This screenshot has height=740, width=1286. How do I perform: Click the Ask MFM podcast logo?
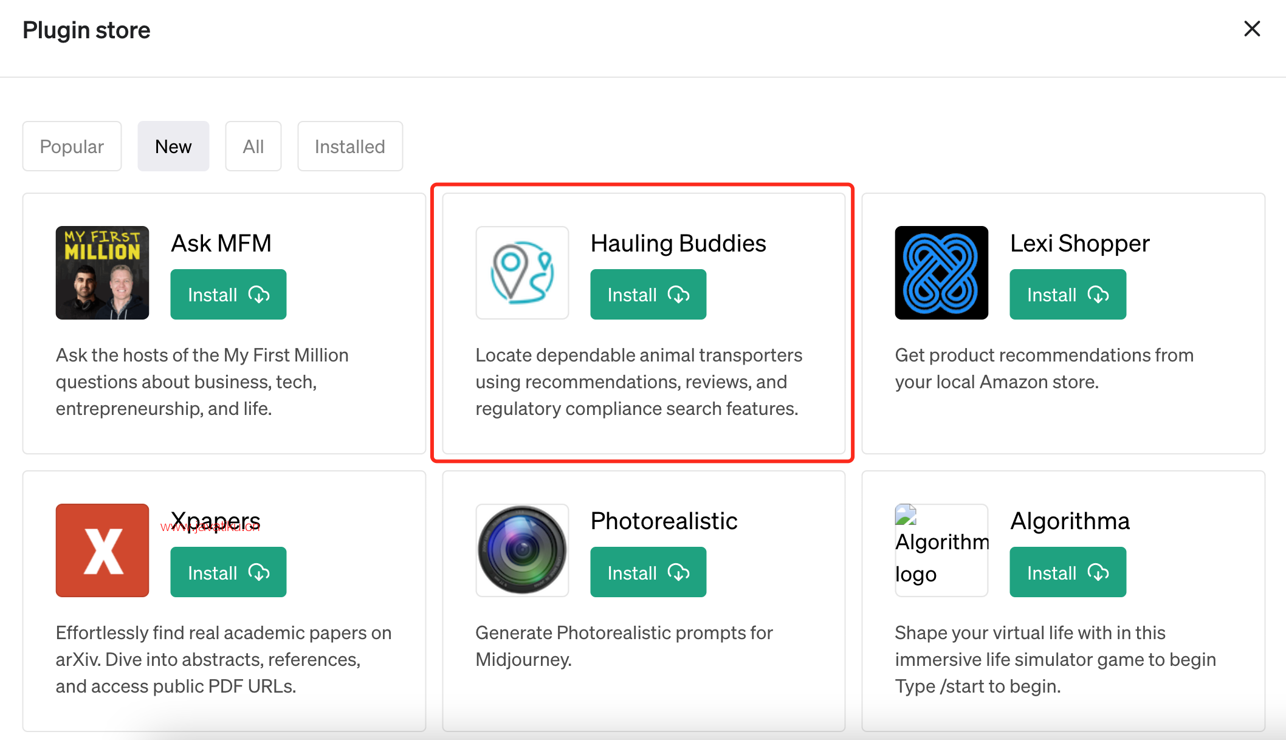[x=102, y=273]
